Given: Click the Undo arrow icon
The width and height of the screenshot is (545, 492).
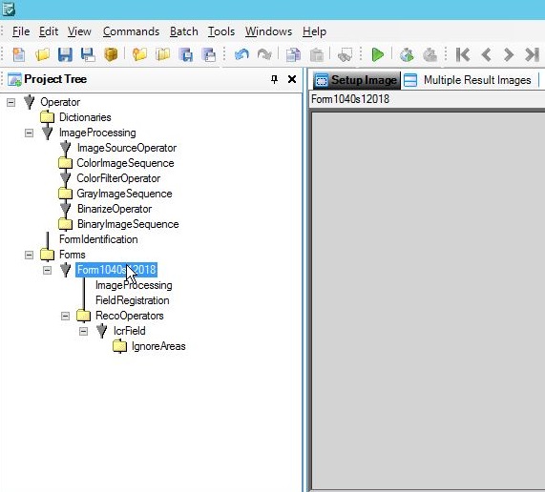Looking at the screenshot, I should click(241, 54).
